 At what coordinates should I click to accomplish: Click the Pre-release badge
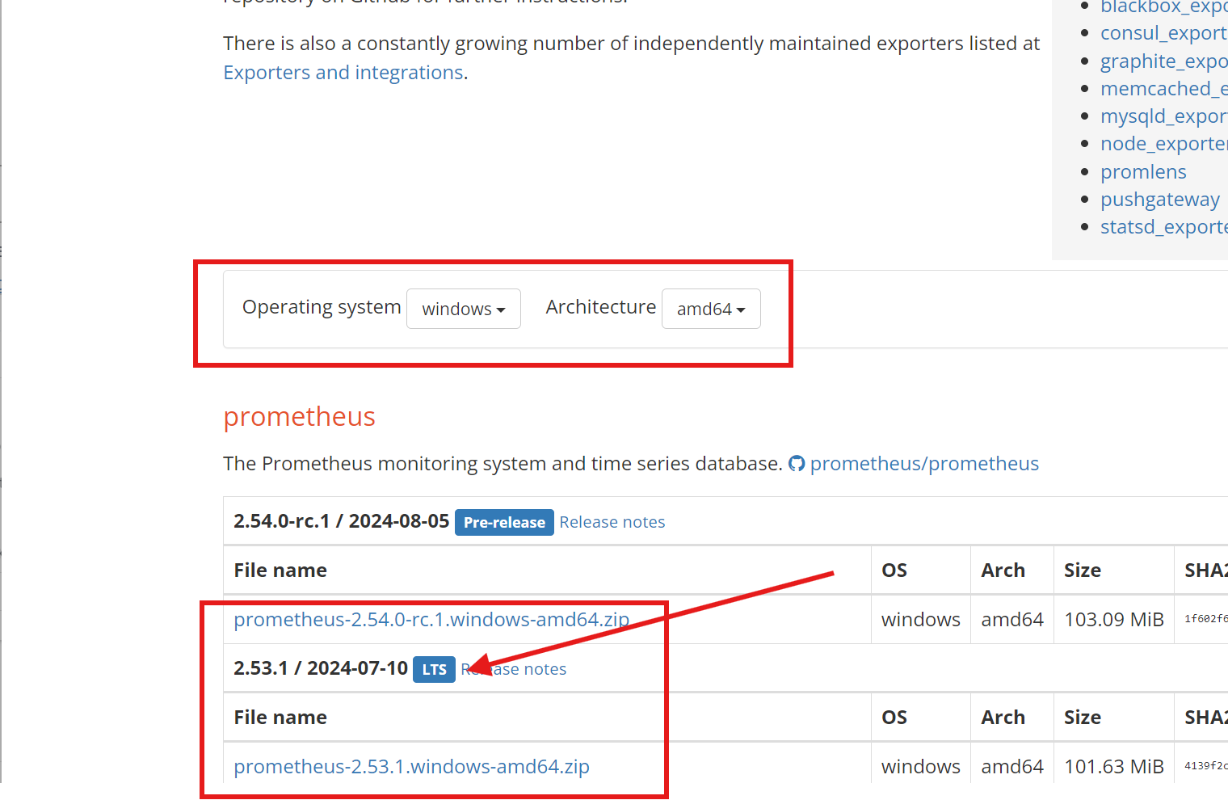tap(504, 523)
